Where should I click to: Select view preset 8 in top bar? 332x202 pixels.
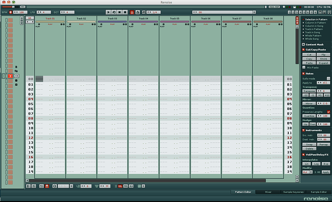pyautogui.click(x=315, y=13)
